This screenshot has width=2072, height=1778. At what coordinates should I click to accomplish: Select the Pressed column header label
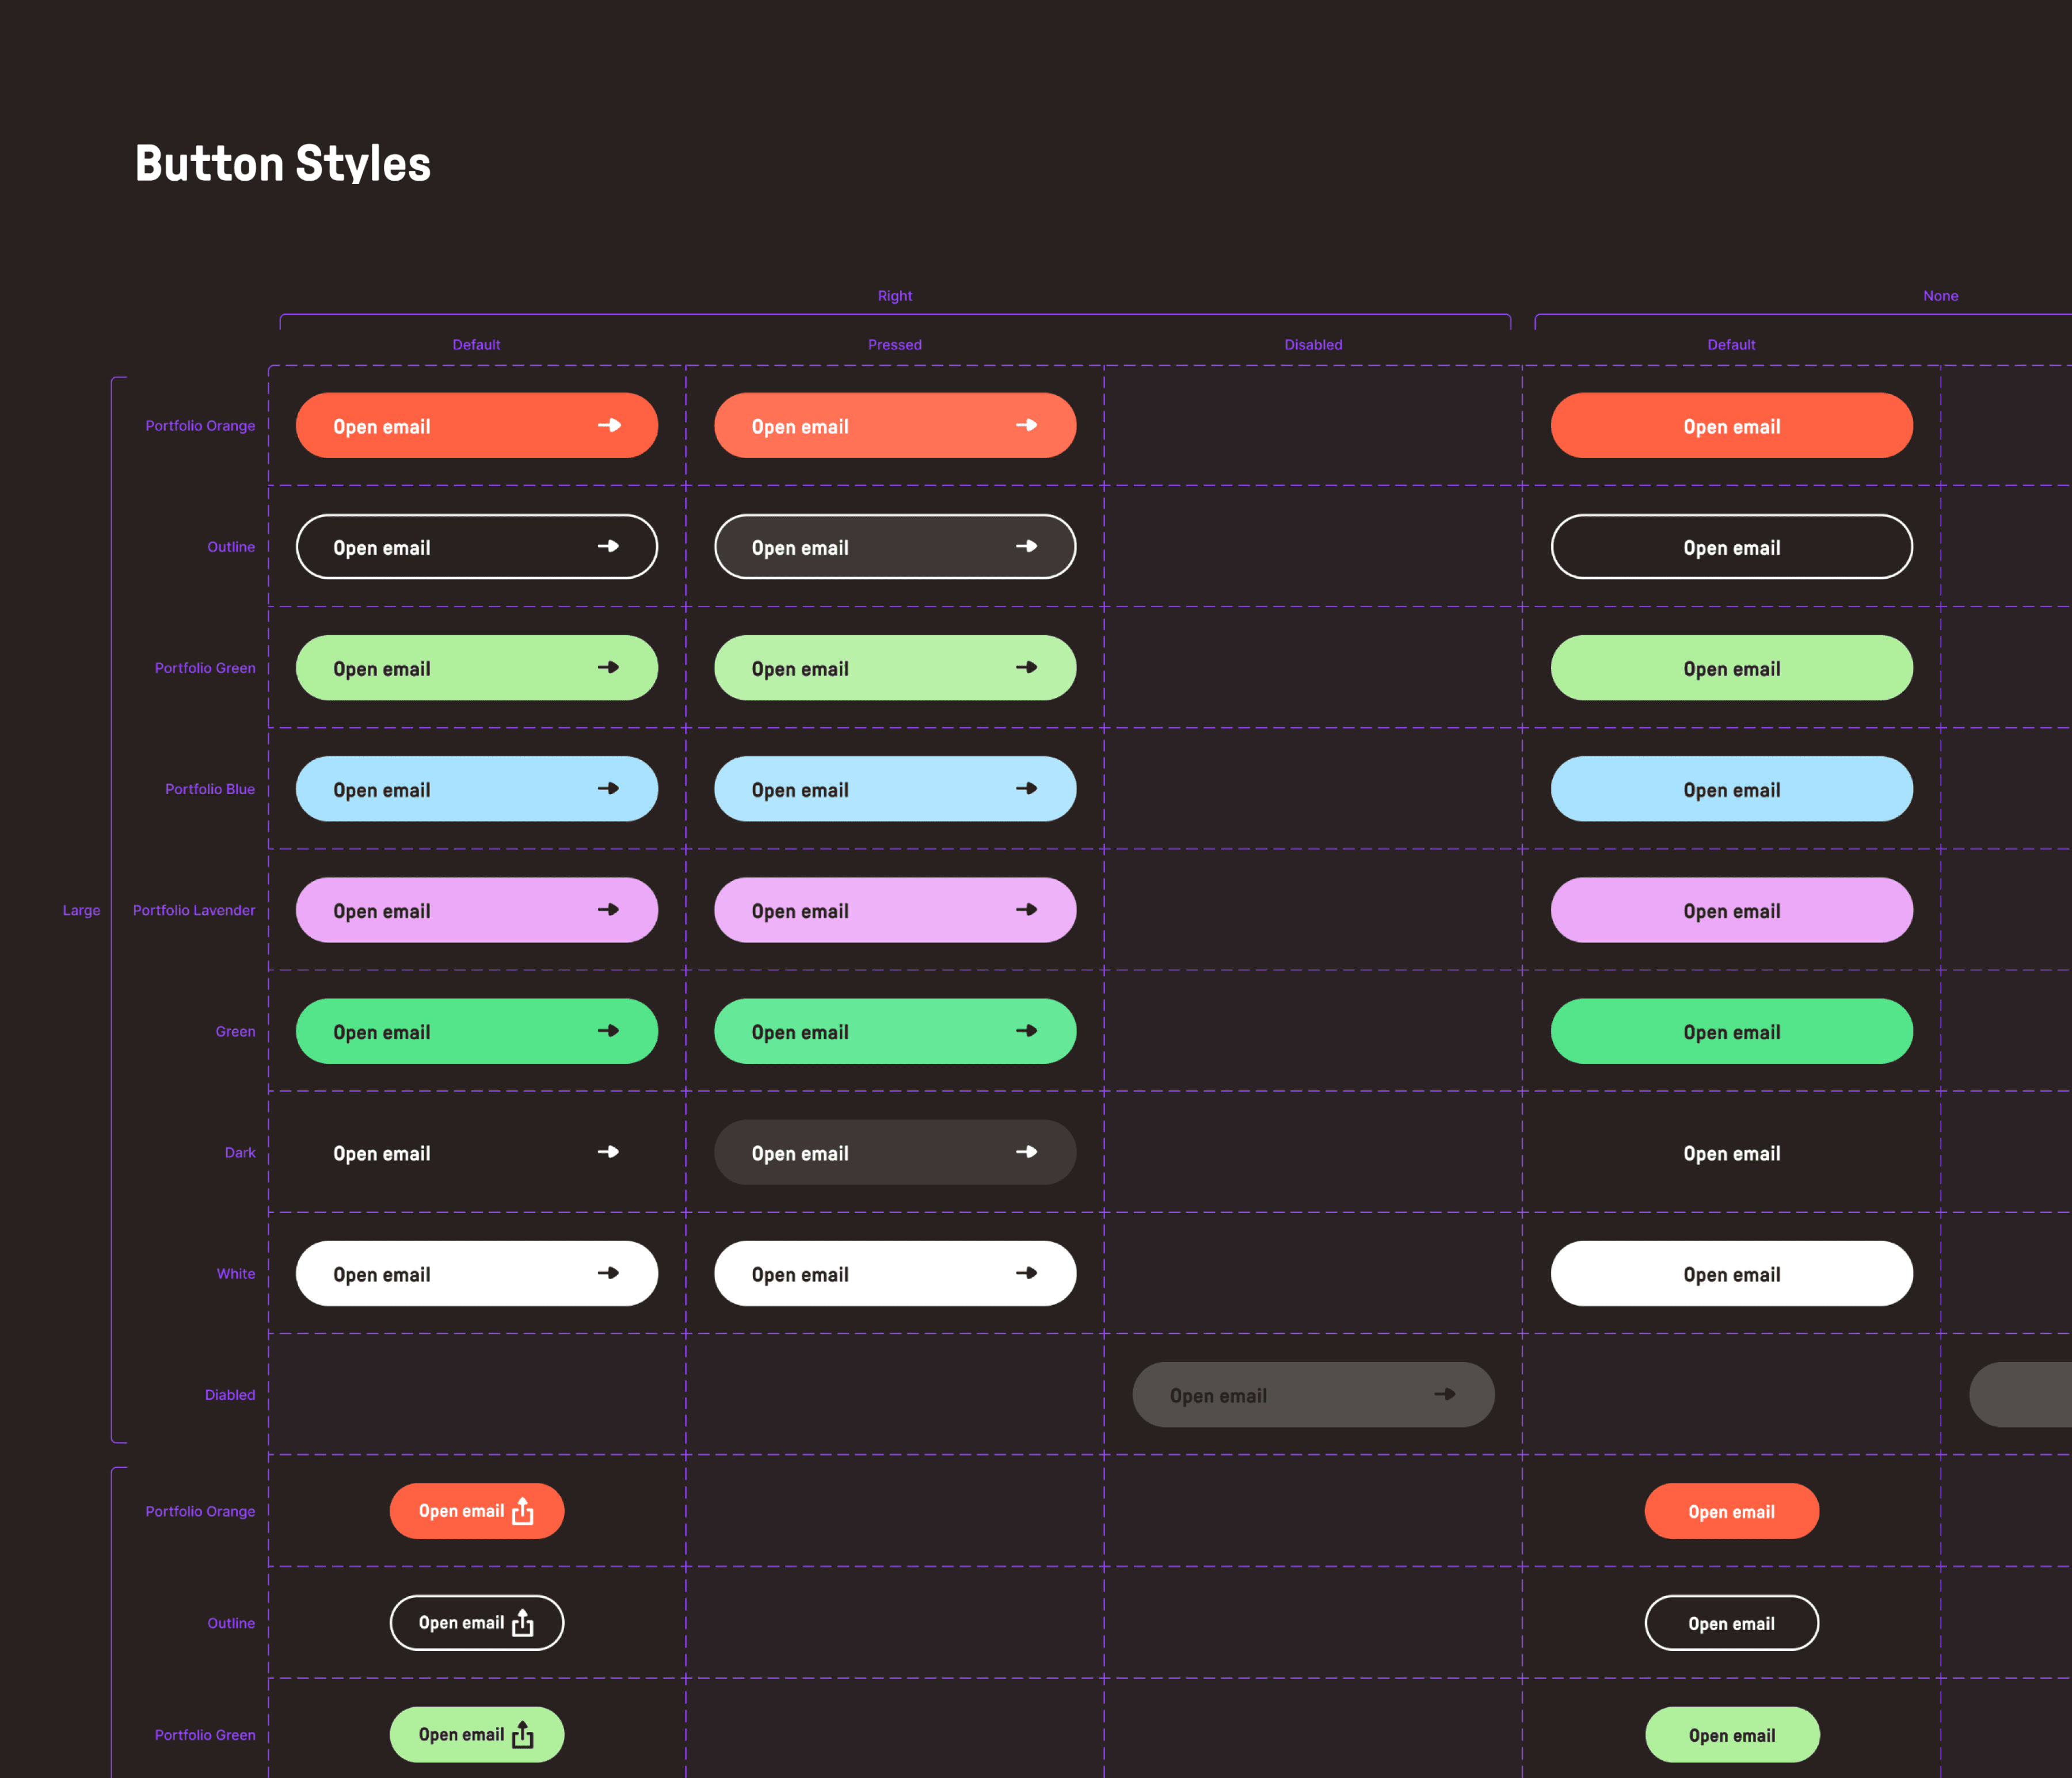(x=894, y=345)
